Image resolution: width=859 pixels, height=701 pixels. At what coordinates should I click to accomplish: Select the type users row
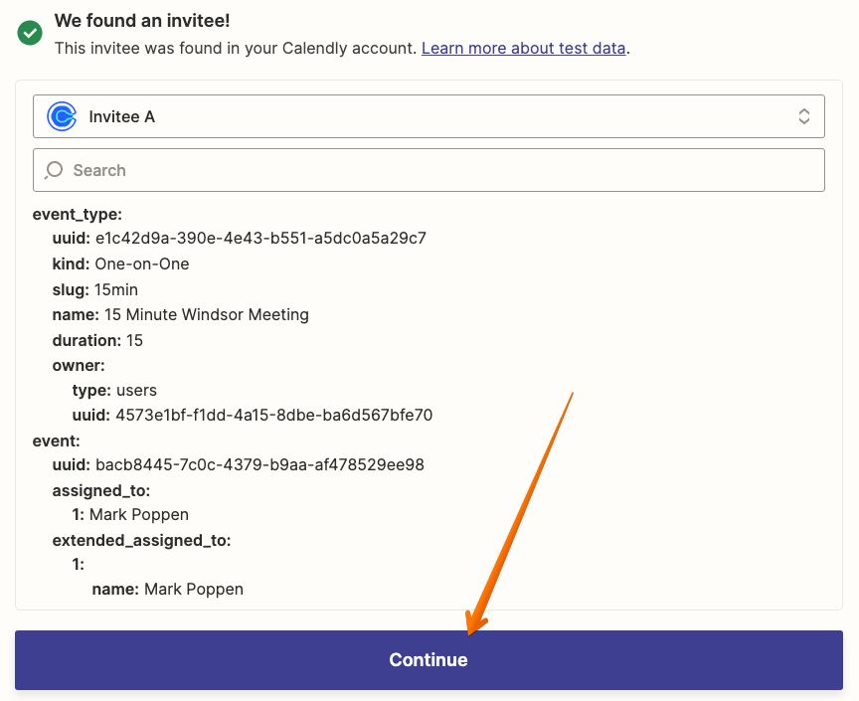[x=114, y=390]
